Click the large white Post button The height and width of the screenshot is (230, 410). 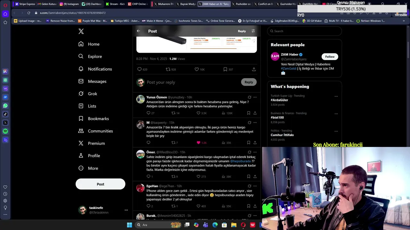click(100, 184)
